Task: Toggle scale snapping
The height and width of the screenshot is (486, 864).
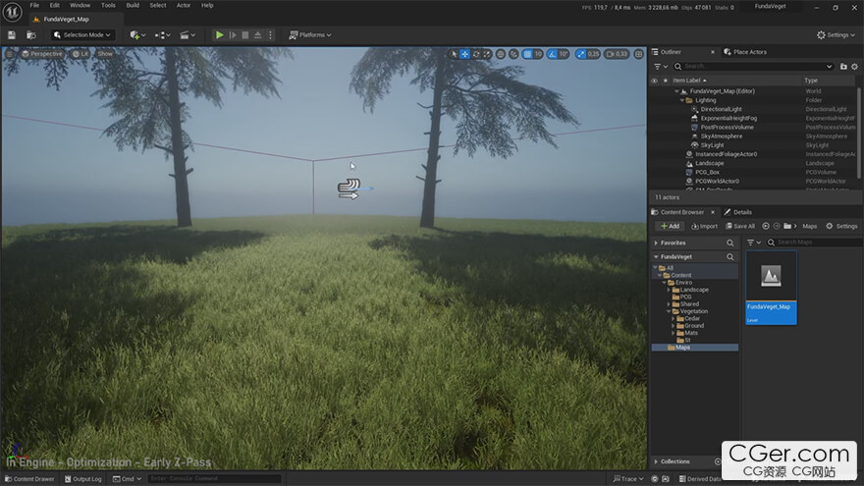Action: point(581,53)
